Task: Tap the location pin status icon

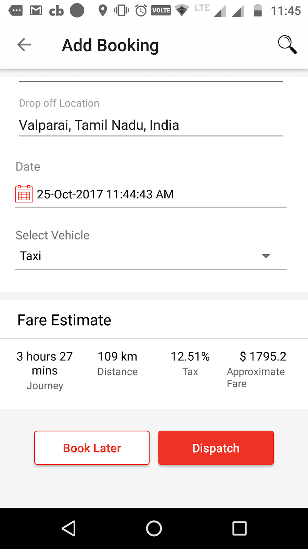Action: 102,11
